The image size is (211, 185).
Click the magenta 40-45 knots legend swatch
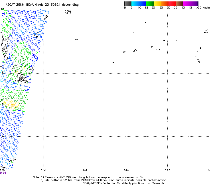pyautogui.click(x=187, y=3)
